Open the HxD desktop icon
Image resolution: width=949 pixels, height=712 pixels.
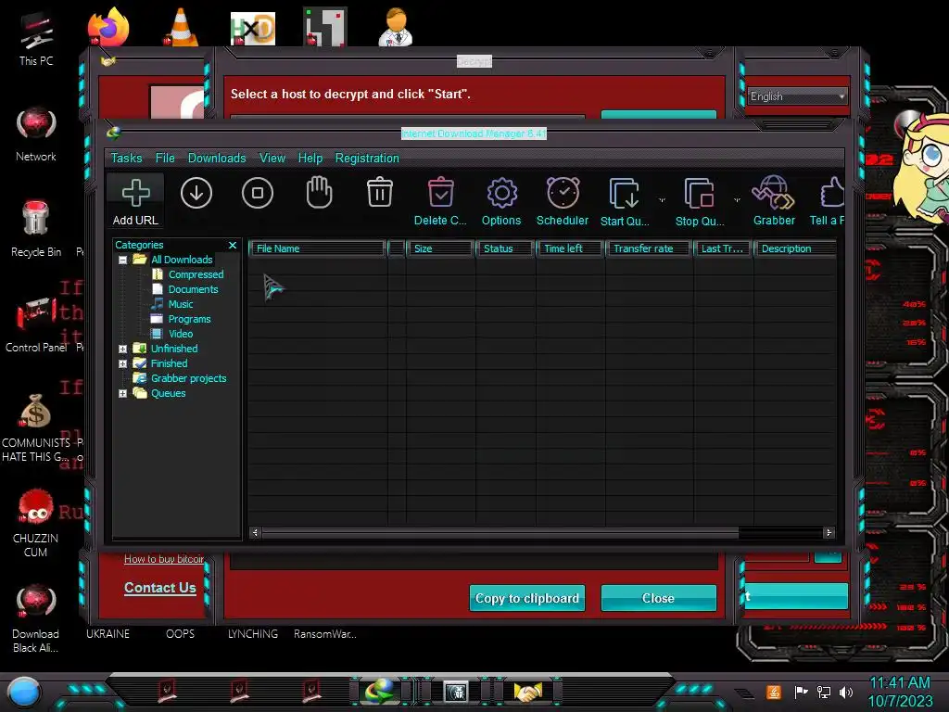[253, 29]
